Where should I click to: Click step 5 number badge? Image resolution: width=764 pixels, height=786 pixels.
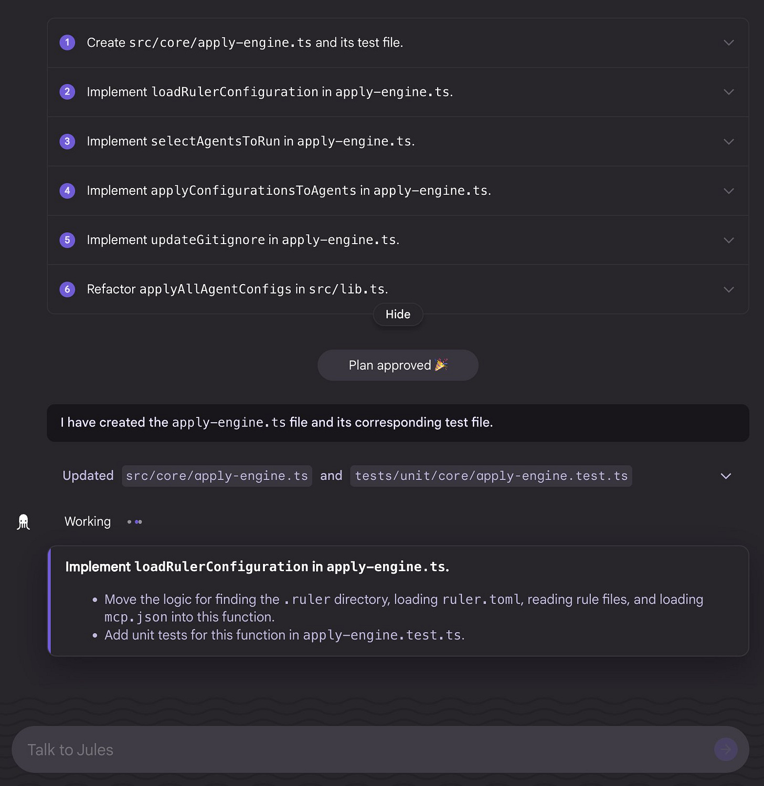(67, 240)
